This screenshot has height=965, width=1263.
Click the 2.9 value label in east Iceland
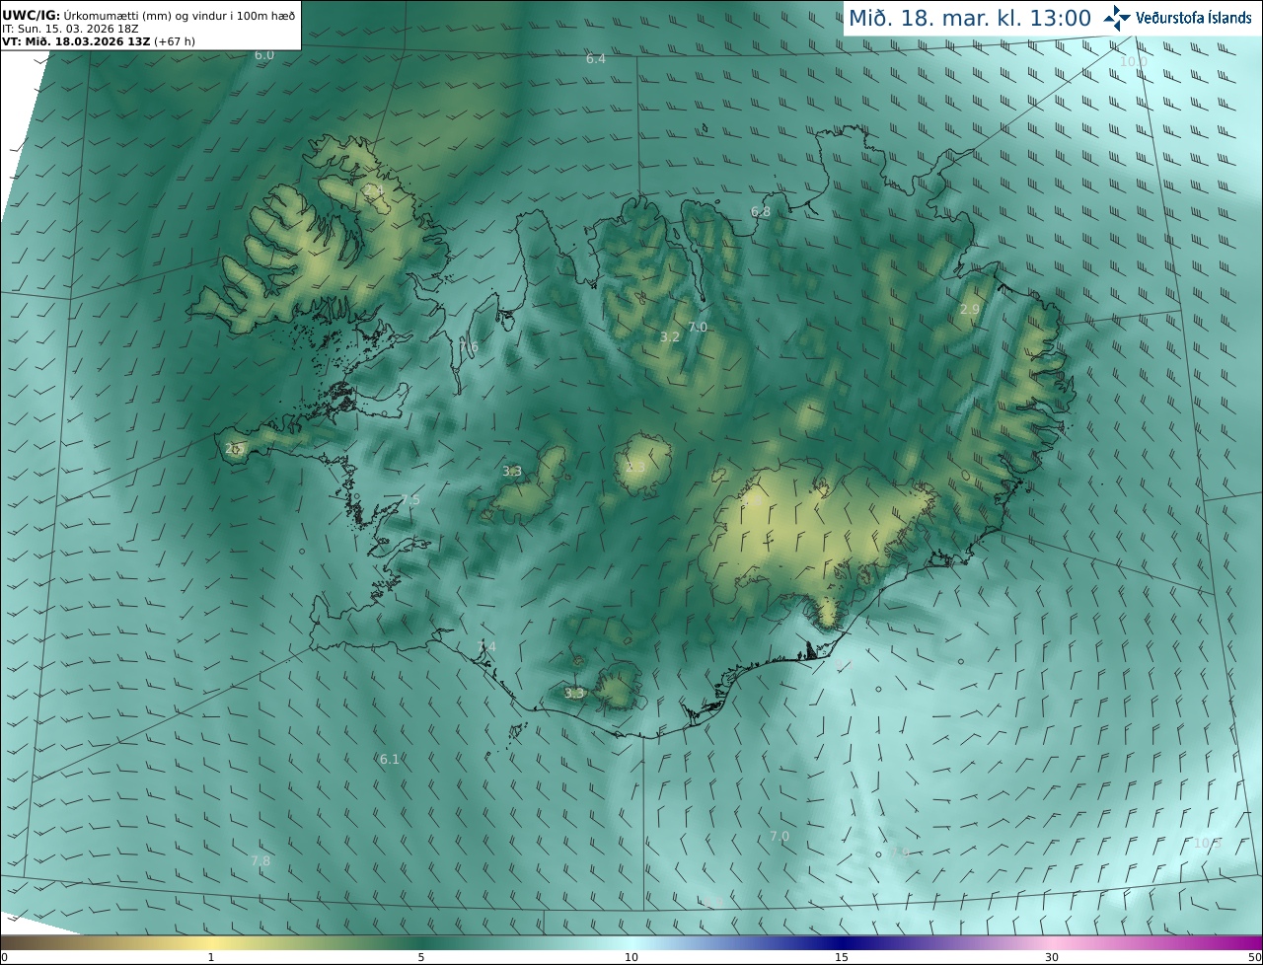point(970,309)
